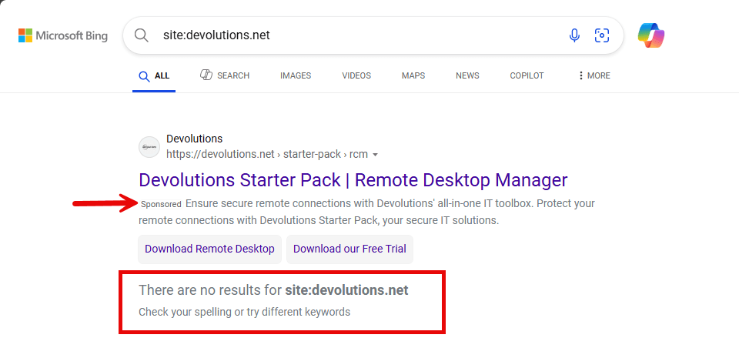Expand the arrow next to the result URL
739x348 pixels.
376,155
